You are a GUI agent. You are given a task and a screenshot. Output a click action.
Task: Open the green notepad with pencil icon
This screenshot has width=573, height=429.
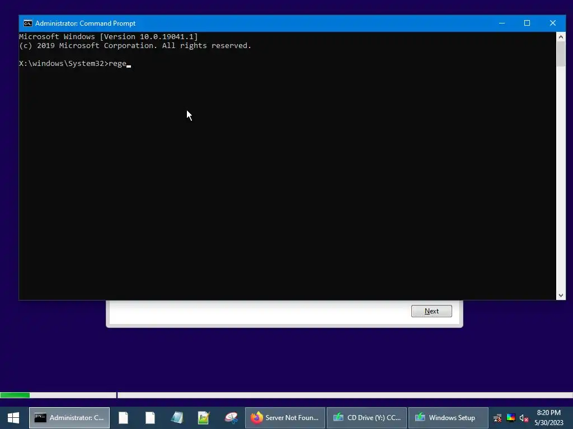[x=204, y=418]
